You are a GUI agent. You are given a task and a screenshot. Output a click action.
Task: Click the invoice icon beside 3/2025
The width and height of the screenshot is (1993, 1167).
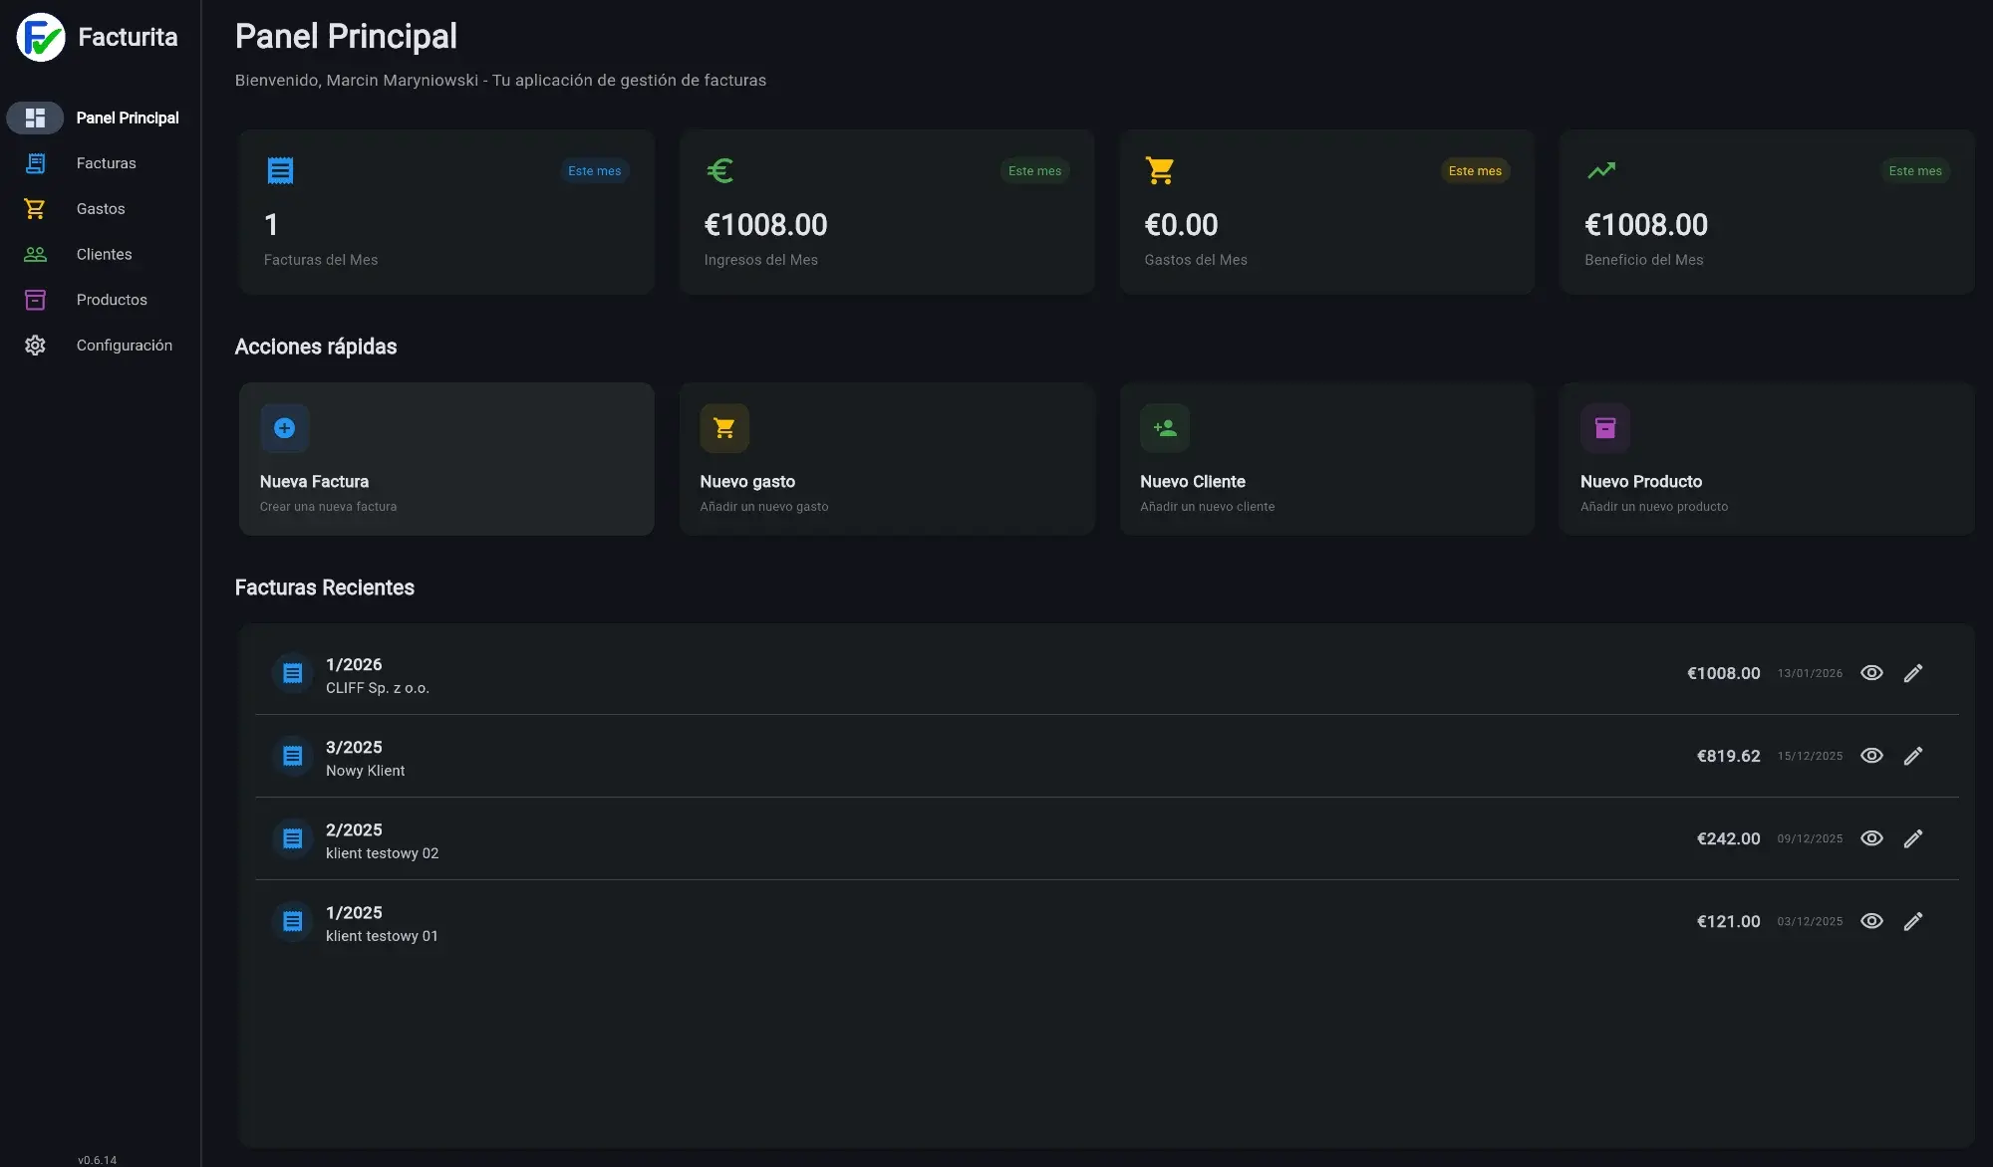(x=292, y=756)
